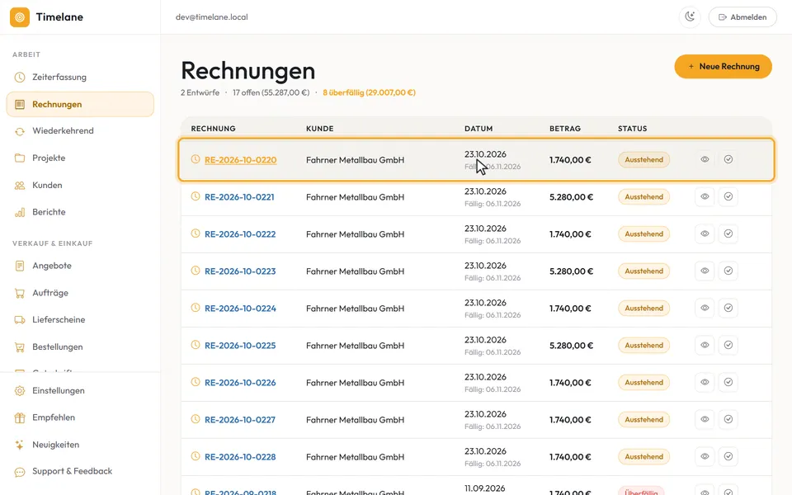The image size is (792, 495).
Task: Click the Kunden people icon
Action: tap(20, 186)
